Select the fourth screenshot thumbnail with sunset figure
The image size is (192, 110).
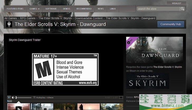click(x=89, y=107)
